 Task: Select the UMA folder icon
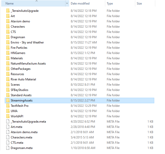[8, 111]
